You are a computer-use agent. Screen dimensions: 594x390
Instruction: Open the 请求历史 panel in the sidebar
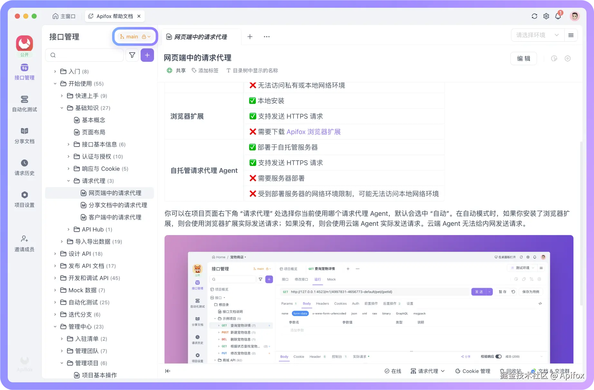24,167
